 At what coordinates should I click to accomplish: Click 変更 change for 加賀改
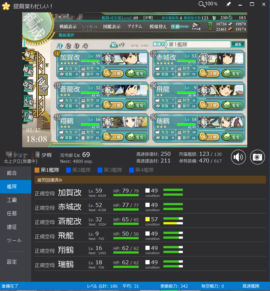point(137,73)
